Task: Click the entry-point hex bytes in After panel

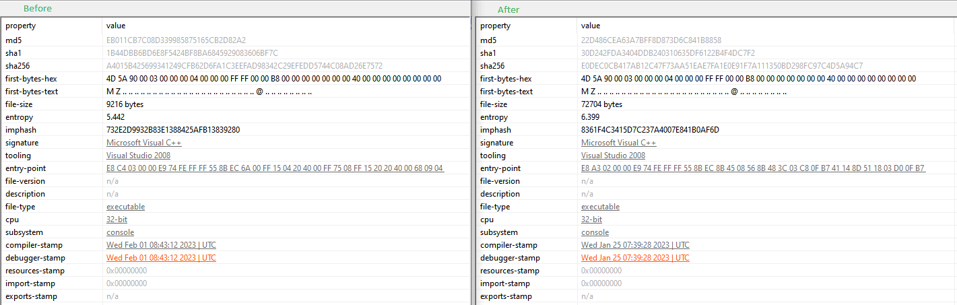Action: (753, 168)
